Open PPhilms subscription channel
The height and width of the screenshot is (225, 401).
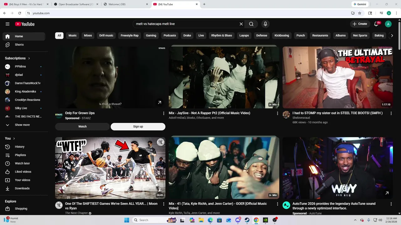pos(24,67)
